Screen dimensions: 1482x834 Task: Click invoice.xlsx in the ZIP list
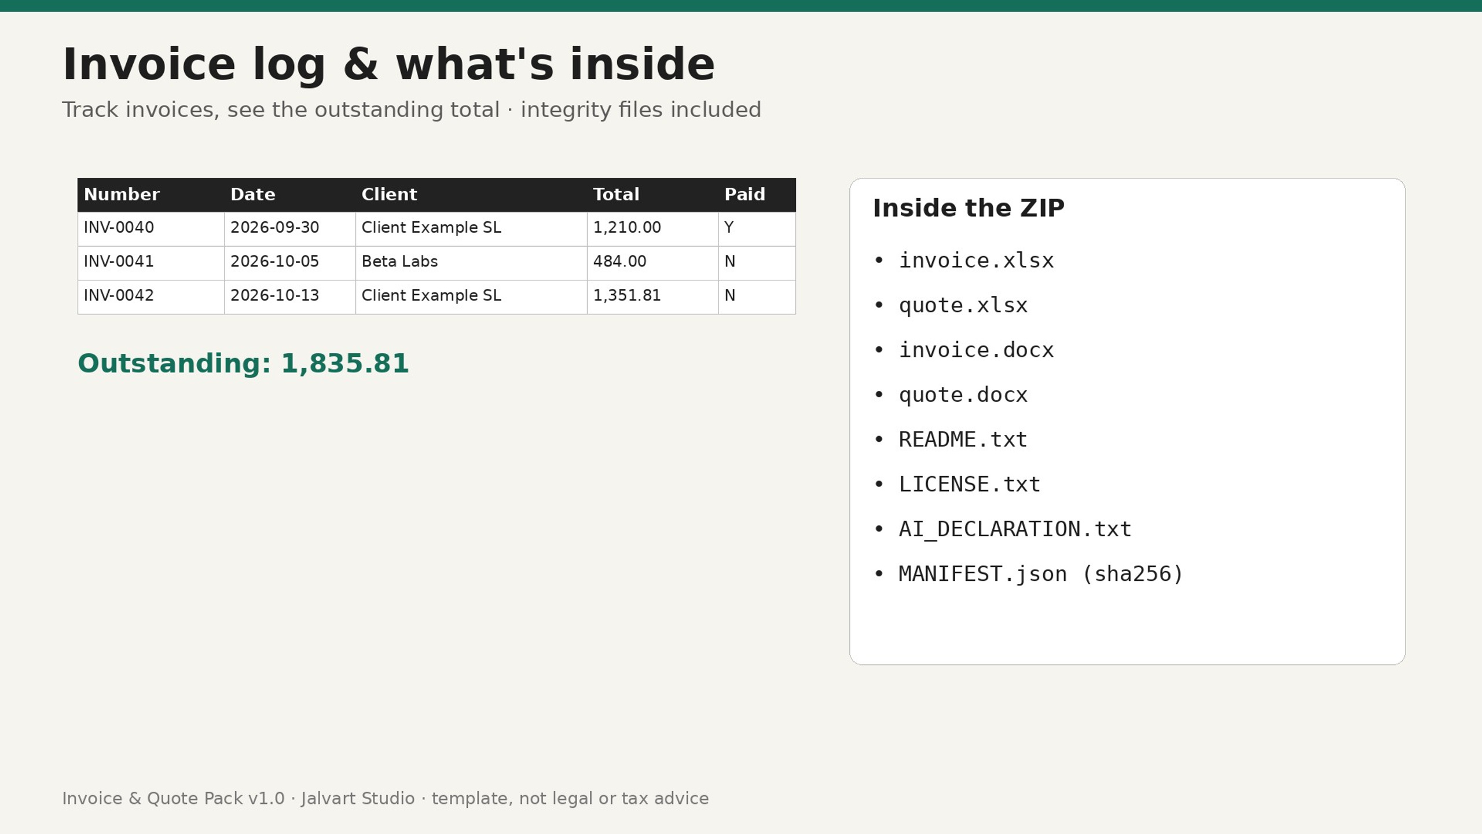coord(976,261)
